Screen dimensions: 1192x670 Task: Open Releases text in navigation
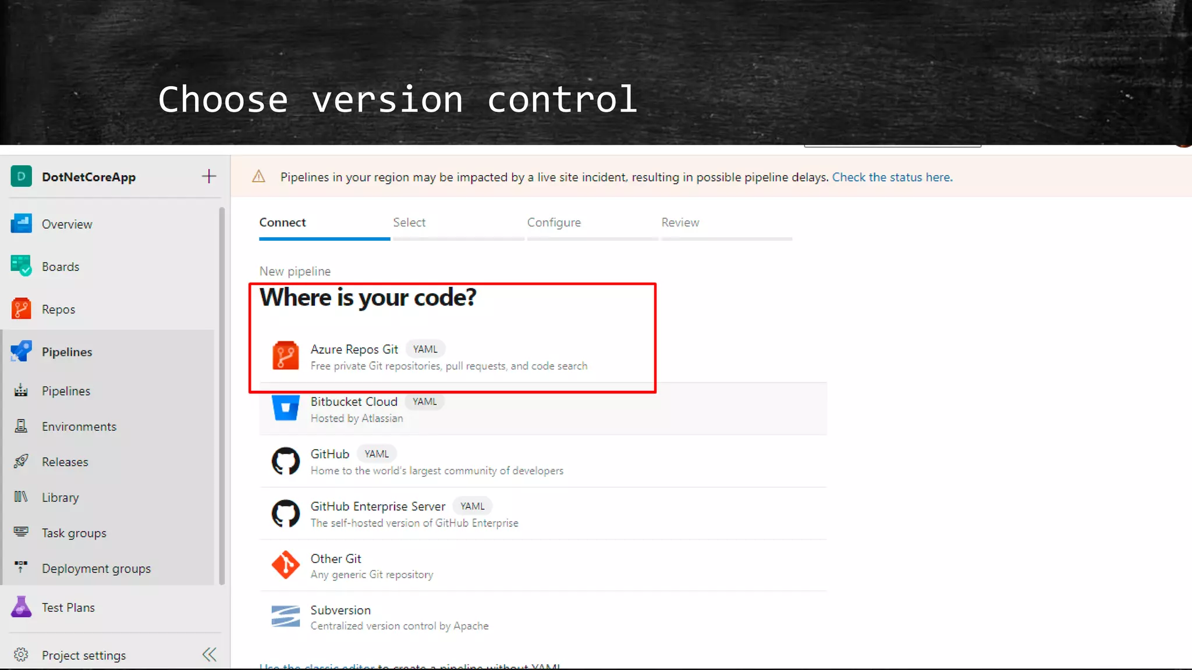[65, 462]
